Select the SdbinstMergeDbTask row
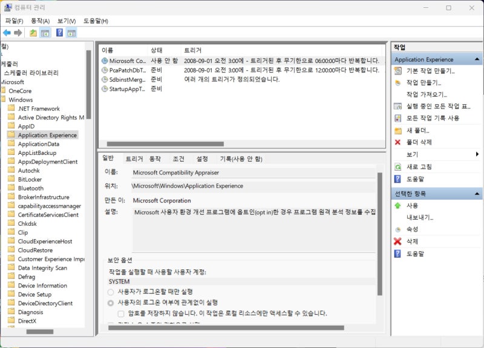Viewport: 484px width, 348px height. tap(243, 79)
